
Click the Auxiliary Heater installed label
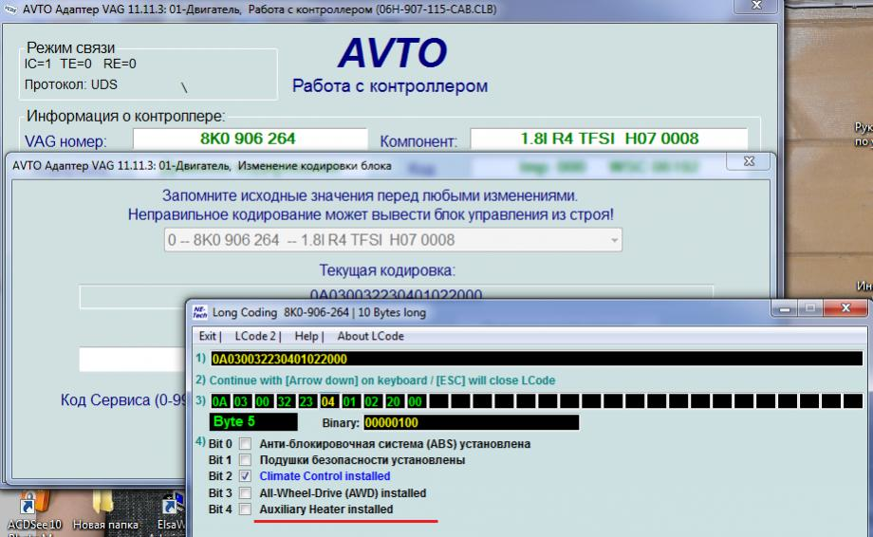point(326,509)
